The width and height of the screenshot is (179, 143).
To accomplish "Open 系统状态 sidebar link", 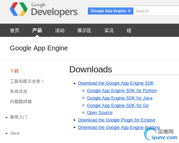I will [x=19, y=92].
